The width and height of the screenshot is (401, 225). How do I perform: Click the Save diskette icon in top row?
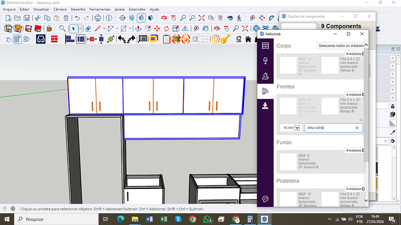[x=27, y=18]
